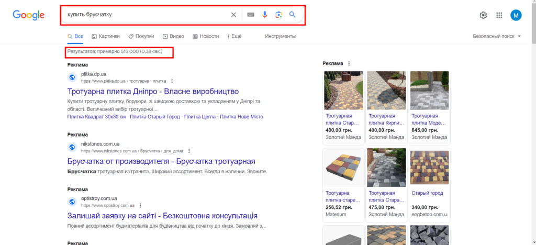
Task: Expand the Ещё menu
Action: [x=234, y=36]
